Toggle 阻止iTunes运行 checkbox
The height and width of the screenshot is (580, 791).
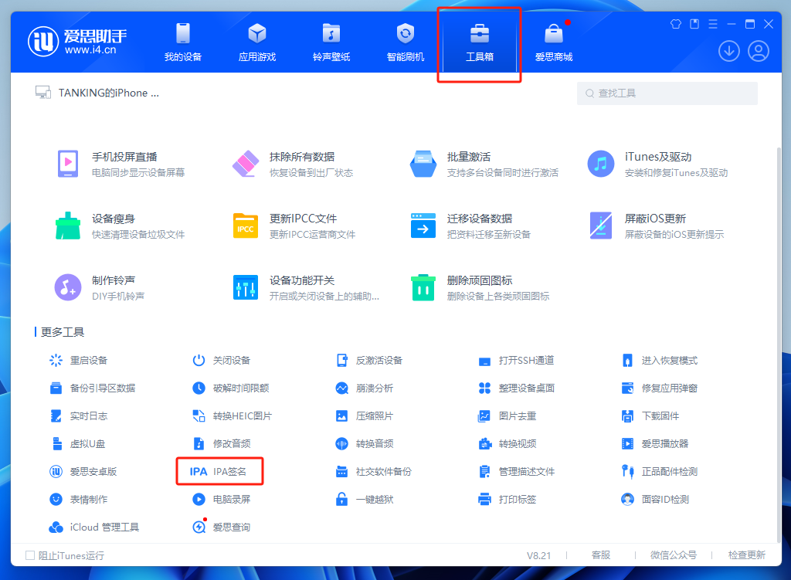tap(30, 555)
